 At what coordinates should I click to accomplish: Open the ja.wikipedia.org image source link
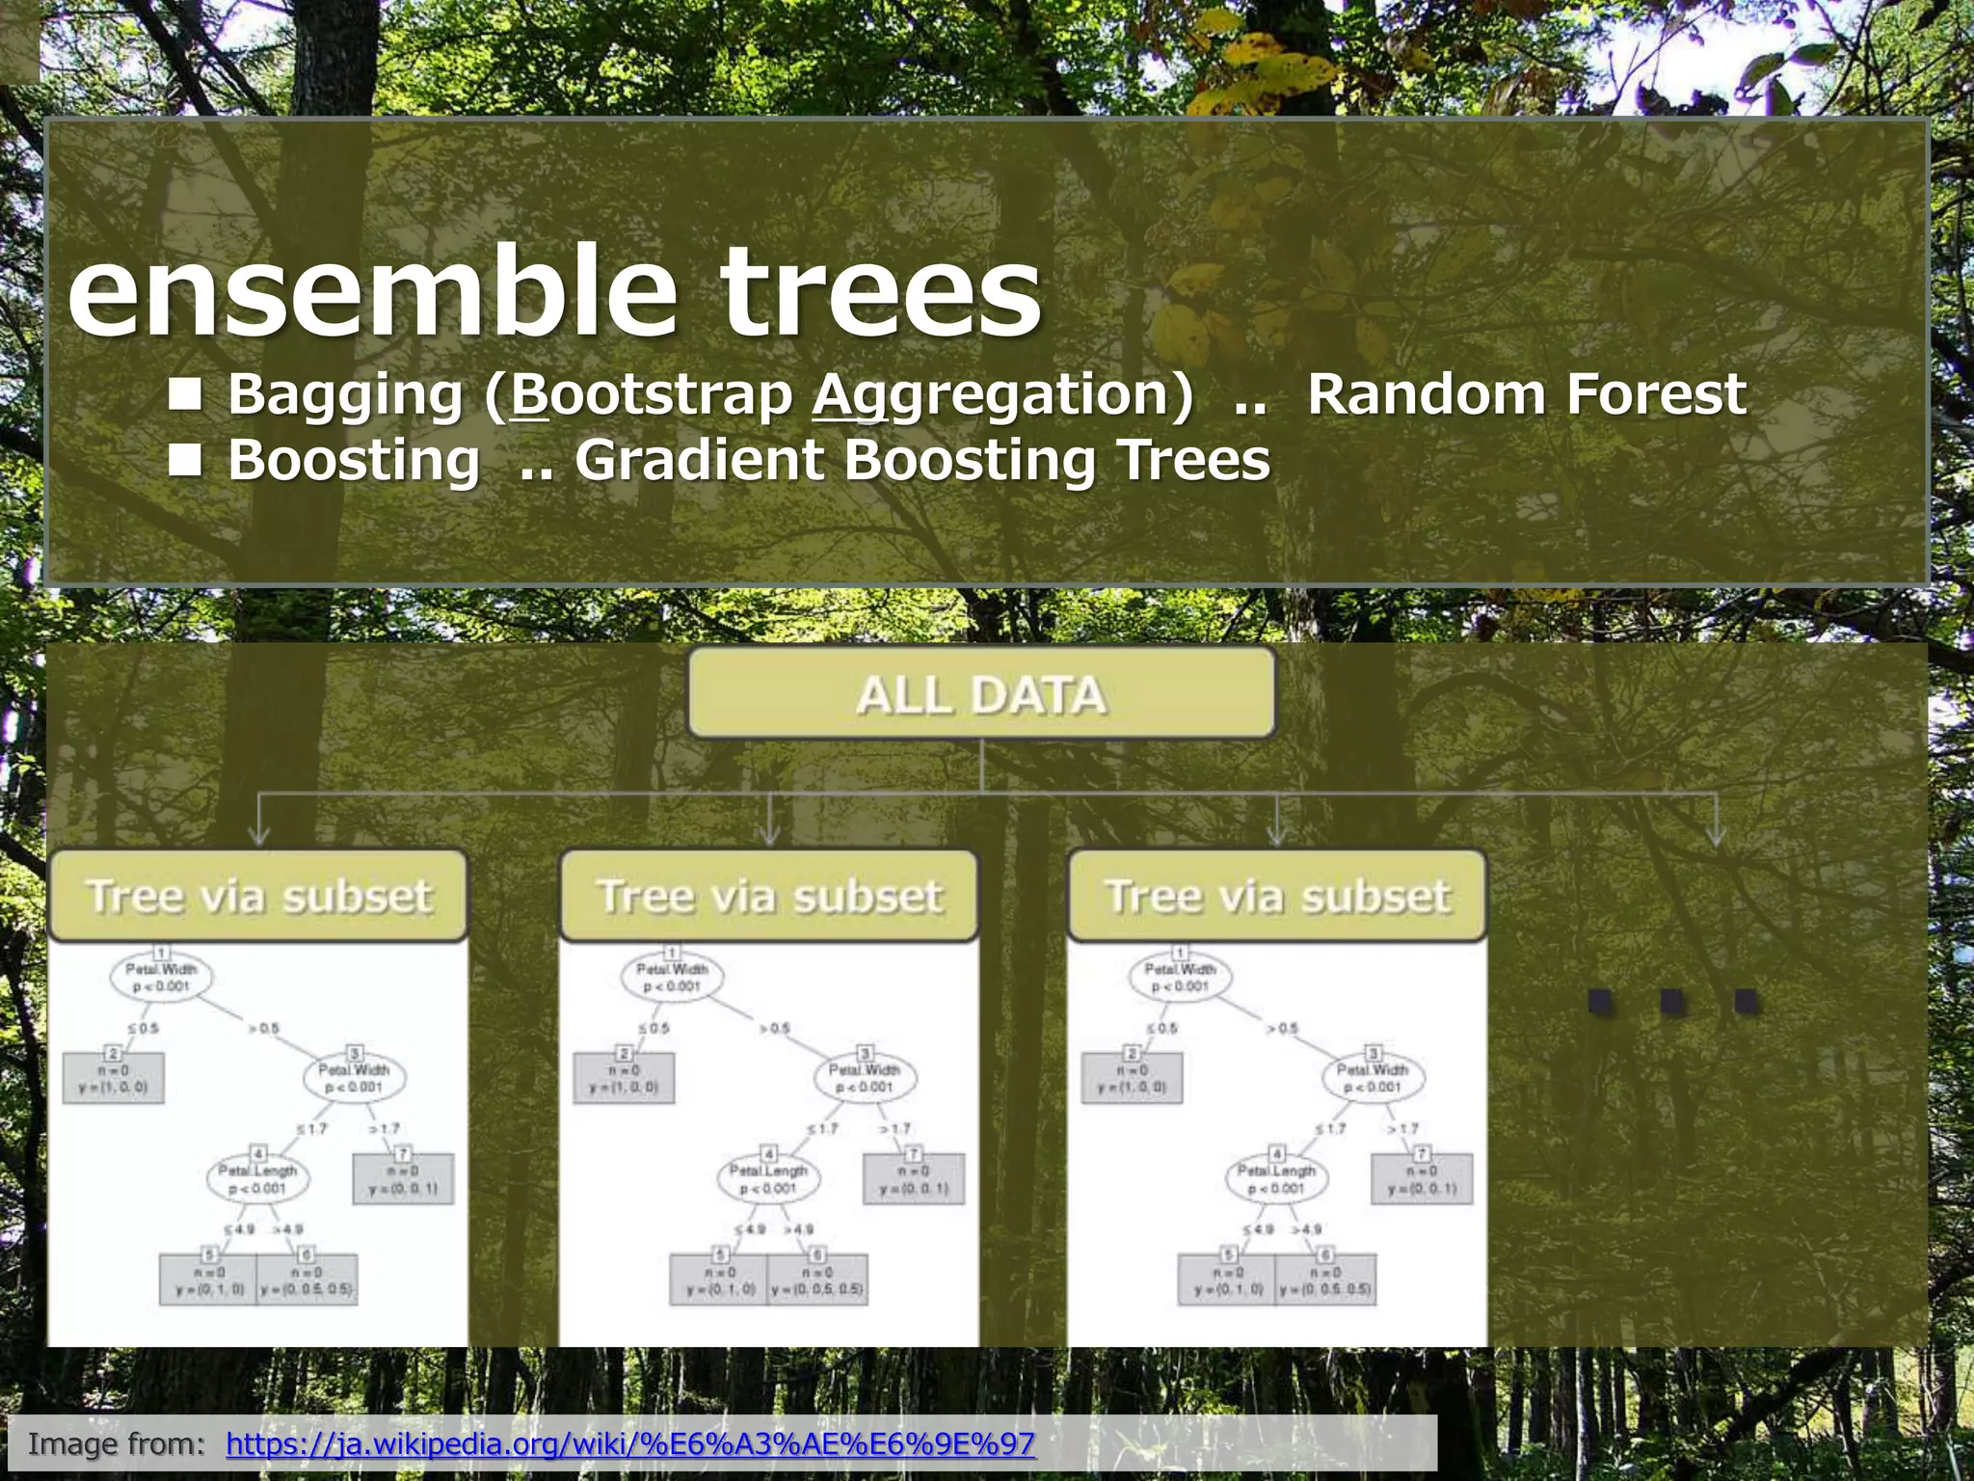tap(630, 1443)
